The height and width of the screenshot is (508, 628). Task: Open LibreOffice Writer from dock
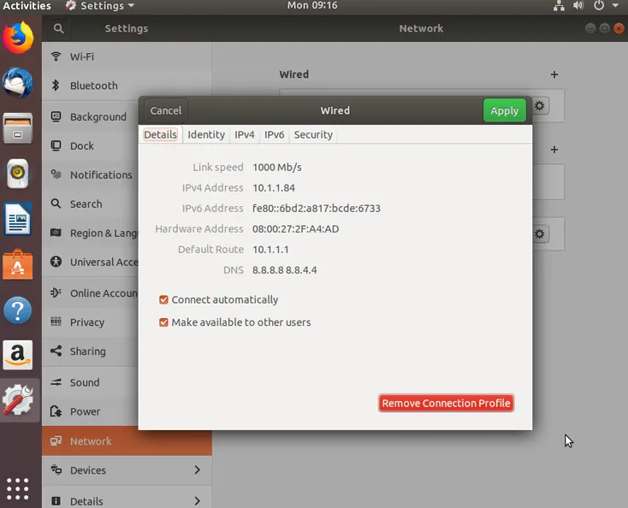point(18,219)
